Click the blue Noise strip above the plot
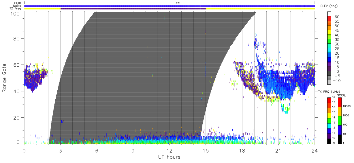Image resolution: width=354 pixels, height=163 pixels. (170, 6)
